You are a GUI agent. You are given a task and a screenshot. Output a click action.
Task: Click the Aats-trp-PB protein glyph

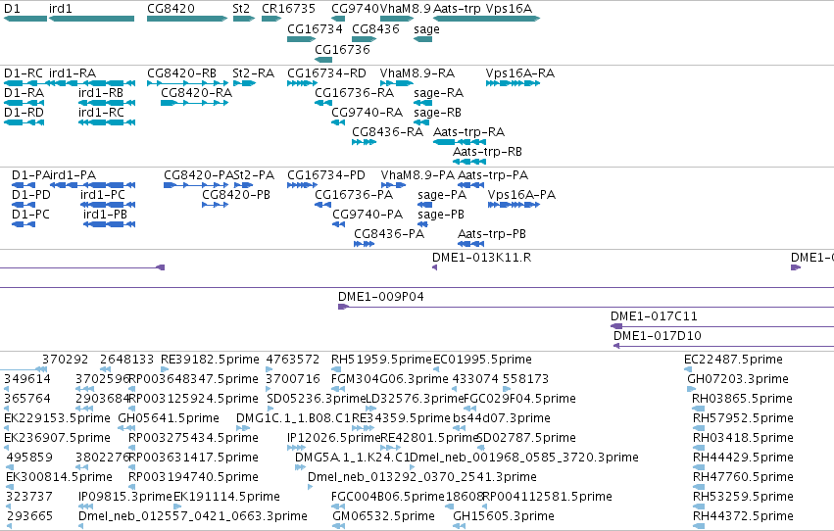pos(470,244)
